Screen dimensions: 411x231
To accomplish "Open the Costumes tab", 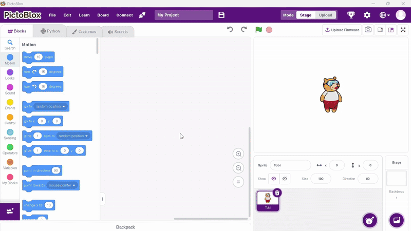I will (x=84, y=32).
